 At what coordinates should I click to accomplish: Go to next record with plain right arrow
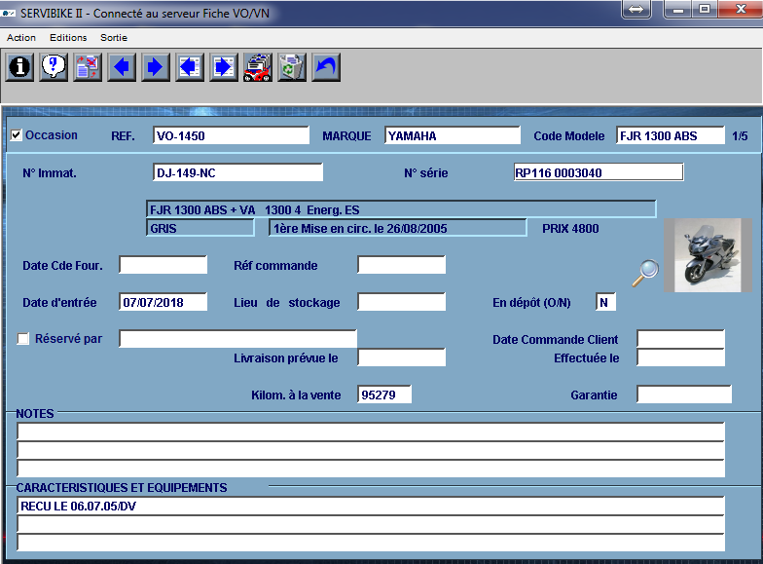(155, 67)
